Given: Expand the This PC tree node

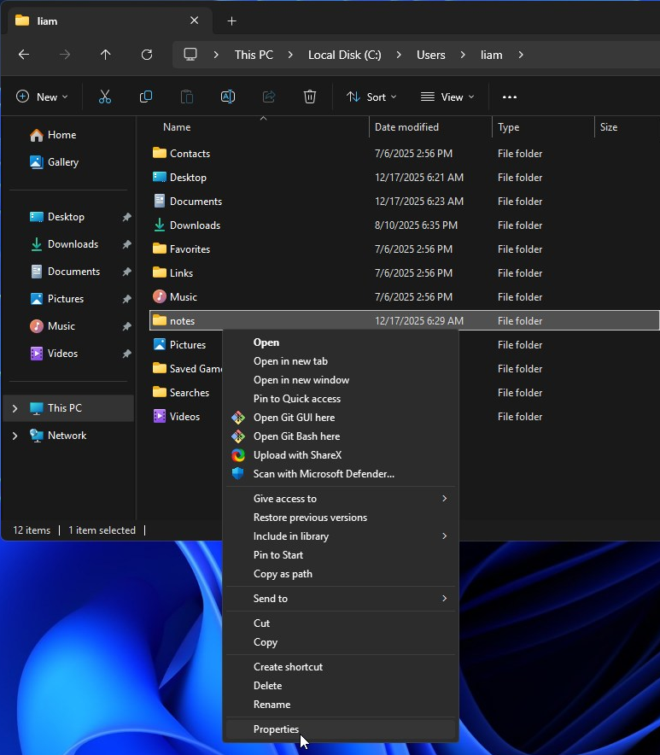Looking at the screenshot, I should (x=15, y=408).
